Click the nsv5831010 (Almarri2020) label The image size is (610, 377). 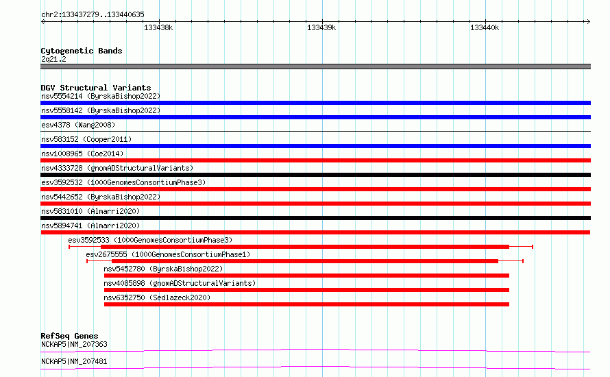[90, 211]
